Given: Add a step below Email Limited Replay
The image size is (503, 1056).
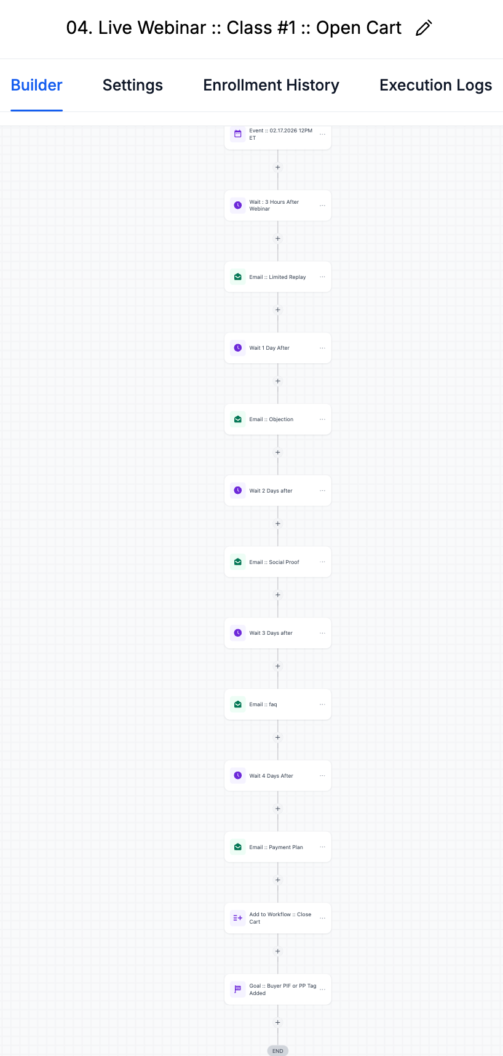Looking at the screenshot, I should [x=278, y=310].
